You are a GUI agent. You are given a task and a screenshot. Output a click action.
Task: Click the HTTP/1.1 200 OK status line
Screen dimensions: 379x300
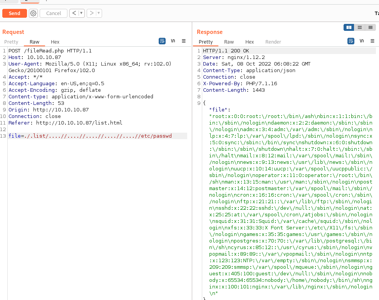226,51
